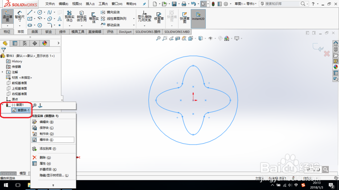This screenshot has height=190, width=339.
Task: Click Convert Entities (转换实体引用) tool
Action: point(81,16)
